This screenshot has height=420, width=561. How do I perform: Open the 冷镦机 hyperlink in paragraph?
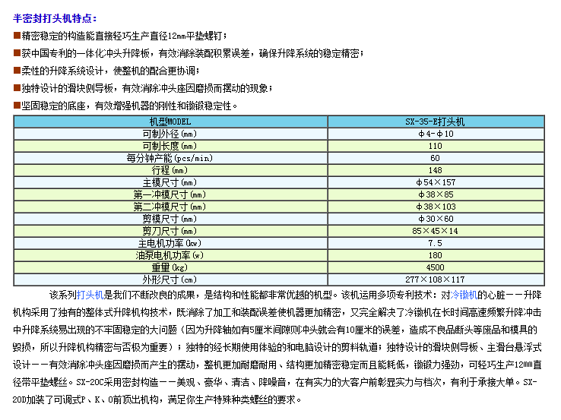coord(464,295)
